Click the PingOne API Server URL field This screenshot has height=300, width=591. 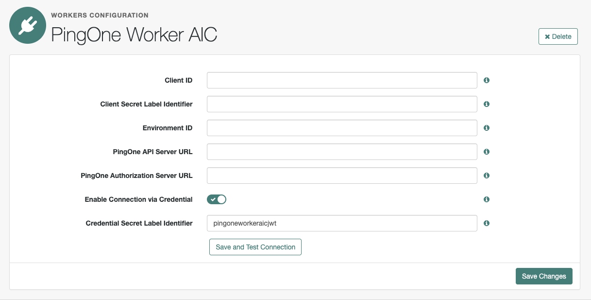pyautogui.click(x=342, y=152)
